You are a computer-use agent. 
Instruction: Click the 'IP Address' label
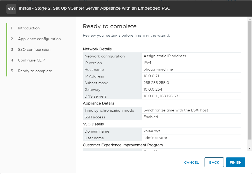click(94, 76)
